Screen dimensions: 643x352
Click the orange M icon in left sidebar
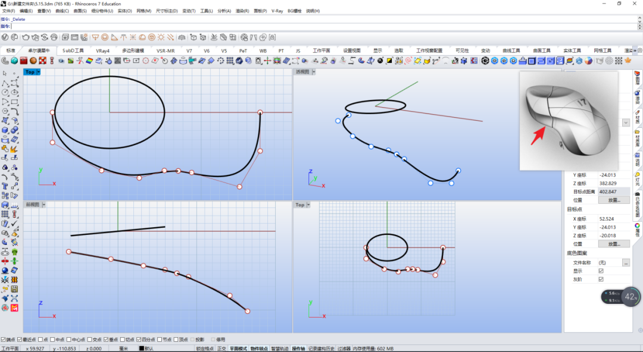(x=14, y=308)
